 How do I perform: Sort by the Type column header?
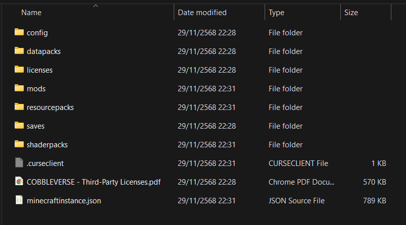coord(276,12)
